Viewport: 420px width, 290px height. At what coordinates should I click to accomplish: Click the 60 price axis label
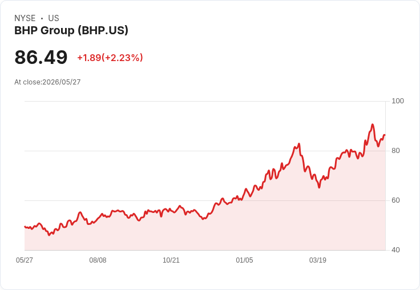395,200
